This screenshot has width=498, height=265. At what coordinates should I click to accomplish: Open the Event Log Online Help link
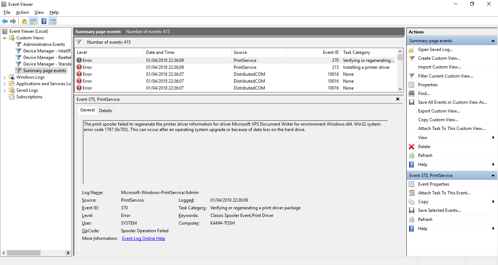pyautogui.click(x=143, y=238)
